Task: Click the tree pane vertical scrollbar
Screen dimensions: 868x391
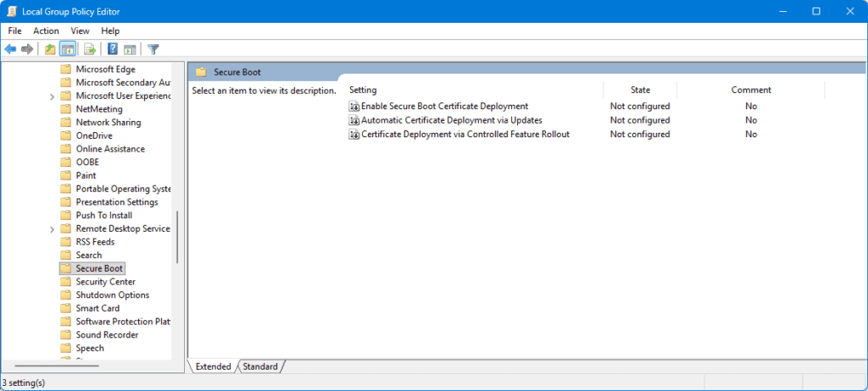Action: 177,237
